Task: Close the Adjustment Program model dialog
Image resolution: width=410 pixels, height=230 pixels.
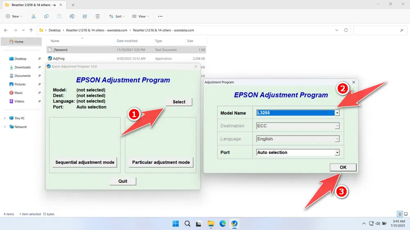Action: [x=353, y=82]
